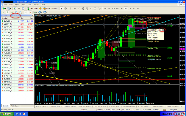Click the Zoom Out magnifier icon
The width and height of the screenshot is (186, 116).
point(21,12)
